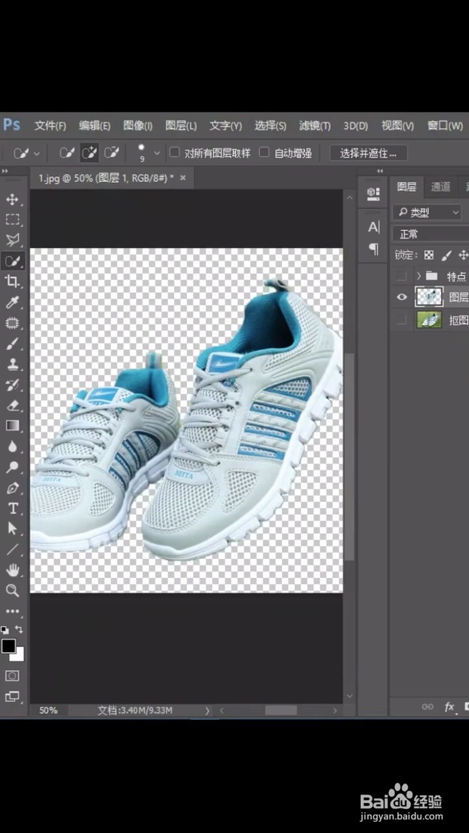Select the Gradient tool
469x833 pixels.
pyautogui.click(x=12, y=426)
